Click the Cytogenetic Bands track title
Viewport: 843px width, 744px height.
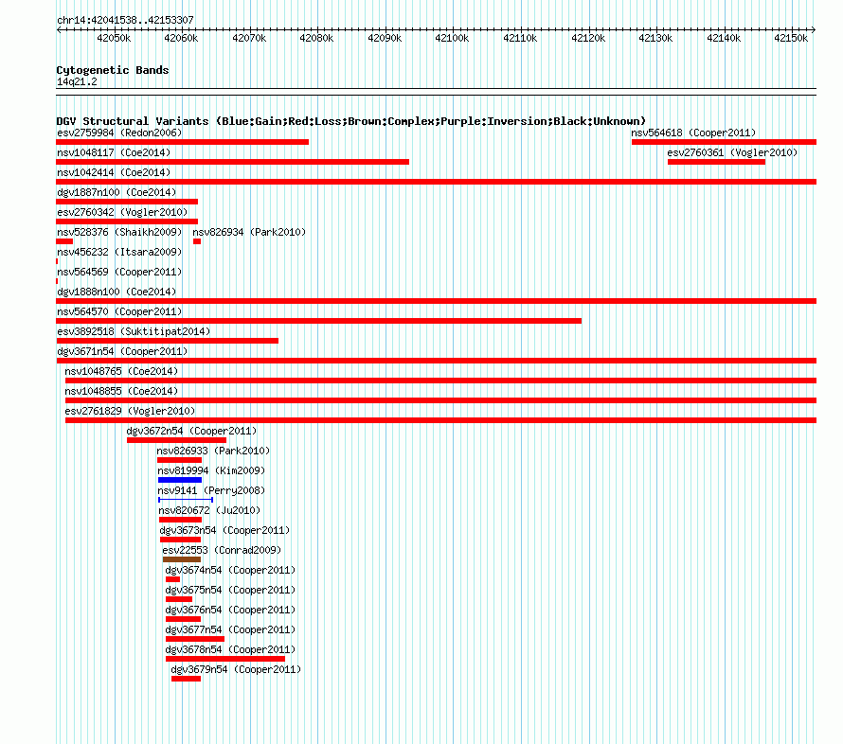point(113,70)
